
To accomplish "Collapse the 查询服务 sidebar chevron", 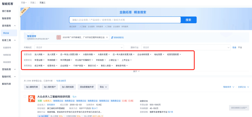I will click(15, 25).
